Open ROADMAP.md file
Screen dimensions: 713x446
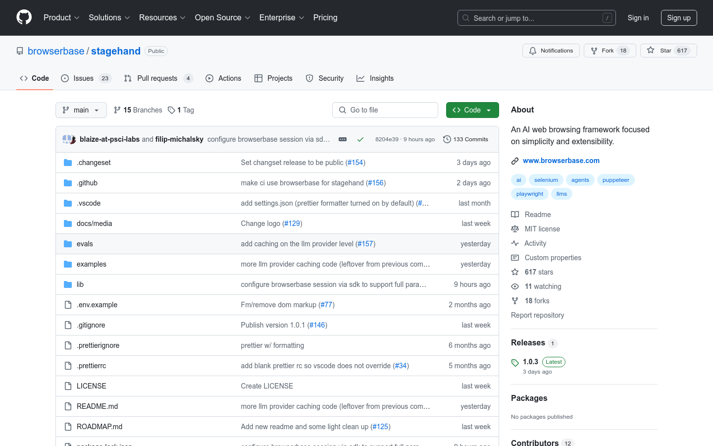point(100,427)
